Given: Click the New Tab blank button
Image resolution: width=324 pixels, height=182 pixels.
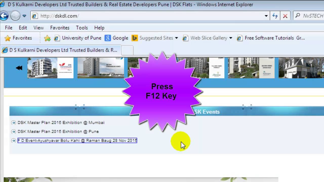Looking at the screenshot, I should 127,50.
